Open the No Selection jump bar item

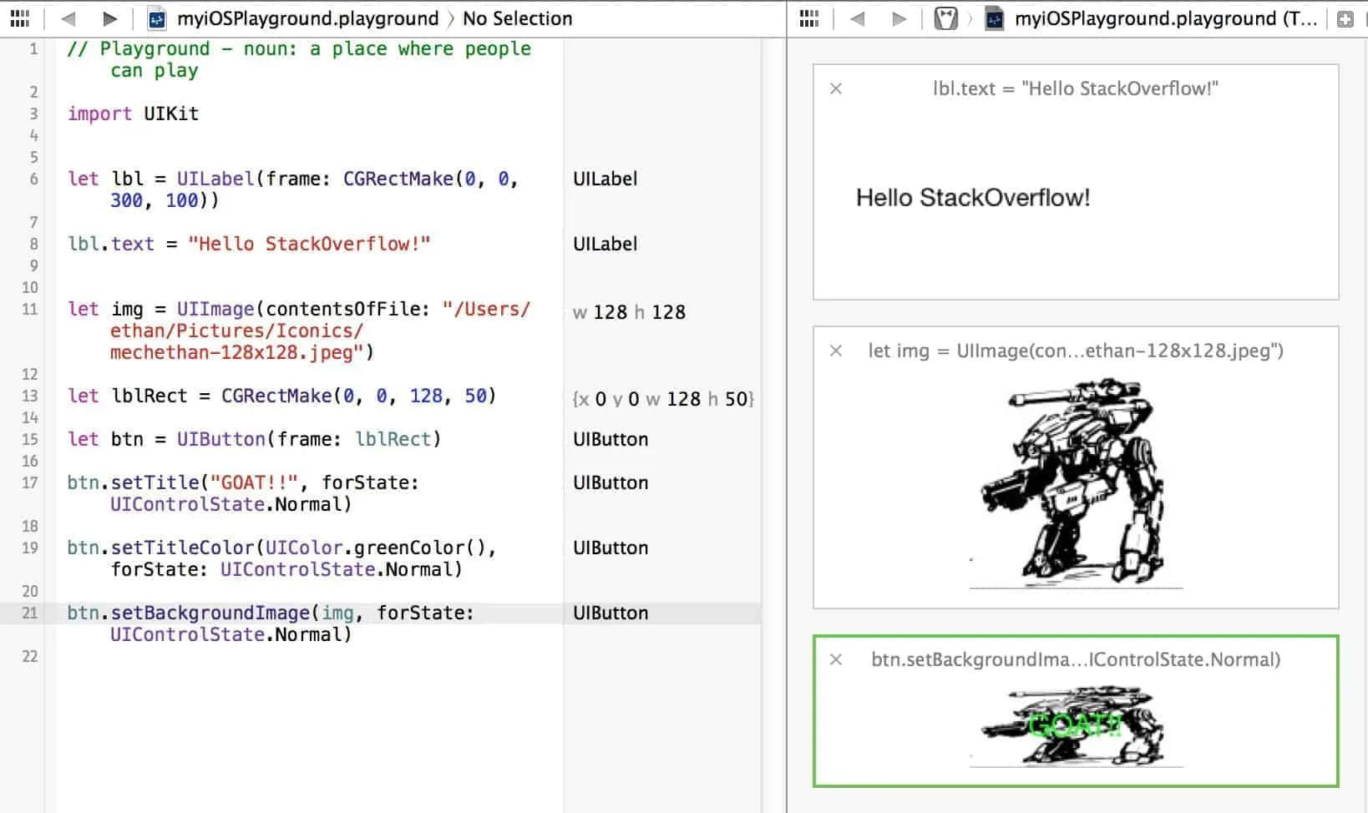click(x=518, y=18)
